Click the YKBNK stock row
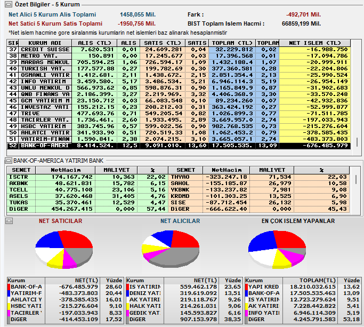This screenshot has height=327, width=364. [259, 190]
